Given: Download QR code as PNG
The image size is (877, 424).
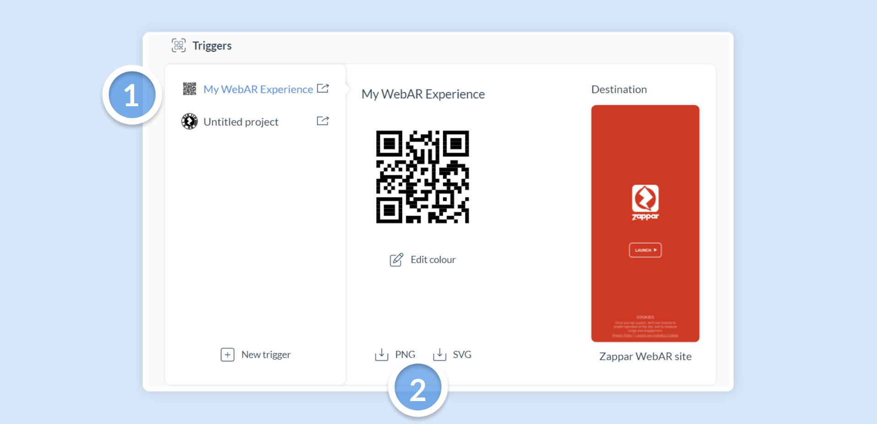Looking at the screenshot, I should 405,354.
